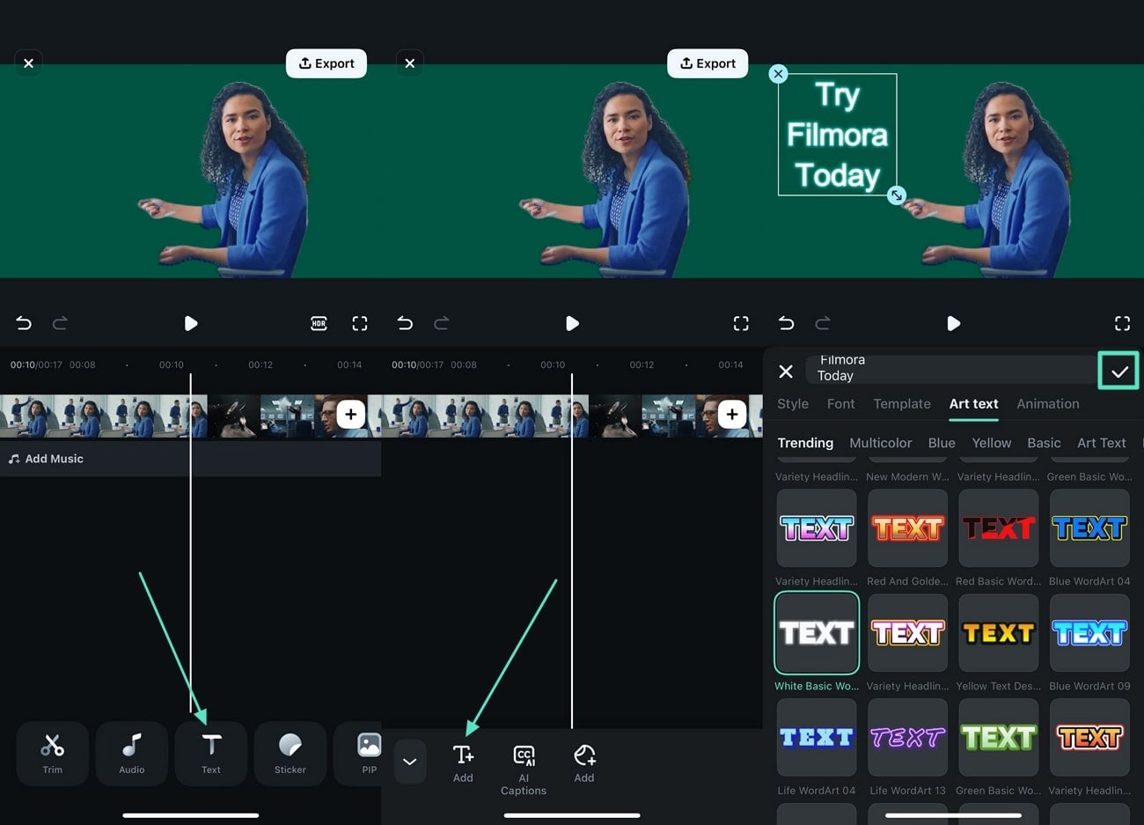This screenshot has width=1144, height=825.
Task: Switch to the Font tab
Action: [x=840, y=403]
